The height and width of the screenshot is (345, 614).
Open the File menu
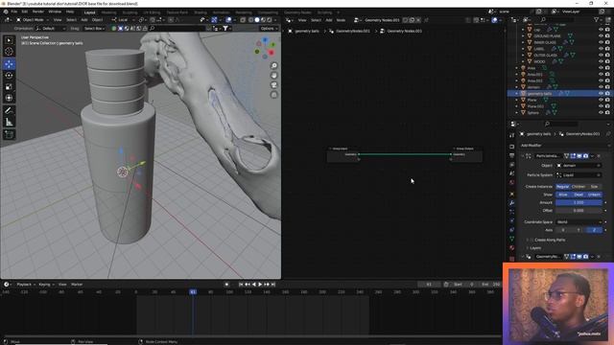14,11
